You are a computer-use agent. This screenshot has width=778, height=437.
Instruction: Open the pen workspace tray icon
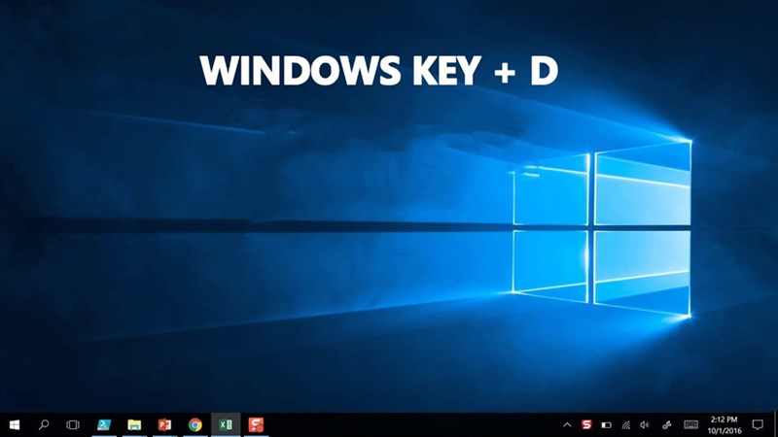[x=667, y=425]
